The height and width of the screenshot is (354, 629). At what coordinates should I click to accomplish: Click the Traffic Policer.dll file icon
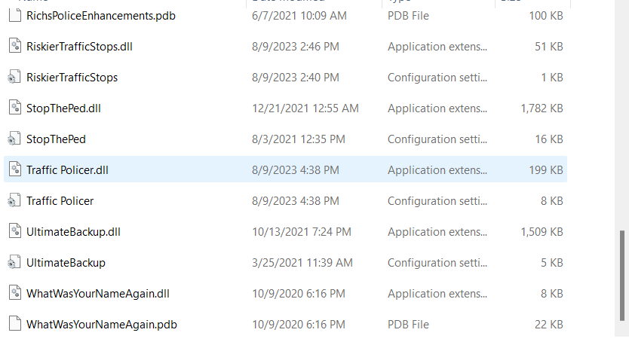(x=14, y=169)
